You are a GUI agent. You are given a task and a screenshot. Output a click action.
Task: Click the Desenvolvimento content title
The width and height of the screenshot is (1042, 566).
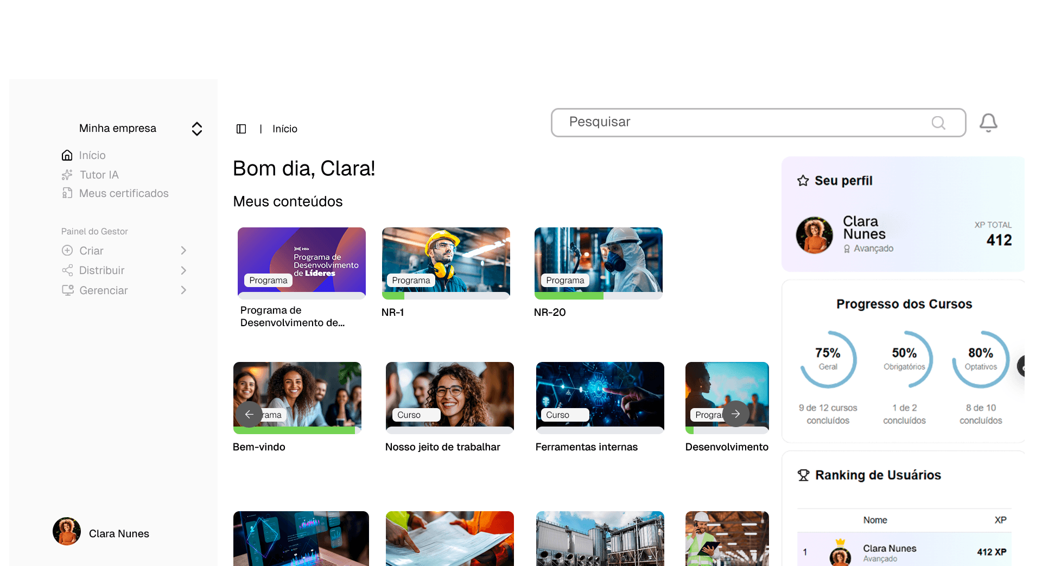727,447
